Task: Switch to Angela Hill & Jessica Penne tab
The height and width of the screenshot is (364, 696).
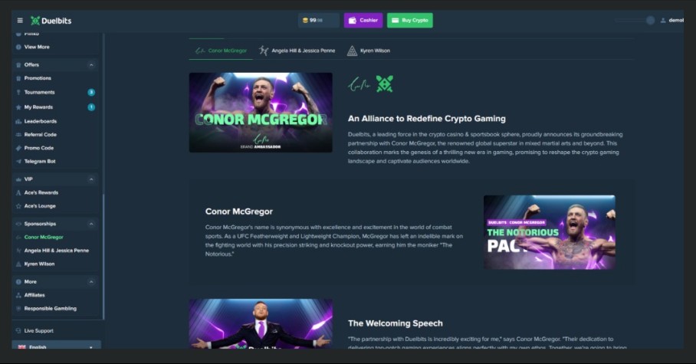Action: pyautogui.click(x=297, y=51)
